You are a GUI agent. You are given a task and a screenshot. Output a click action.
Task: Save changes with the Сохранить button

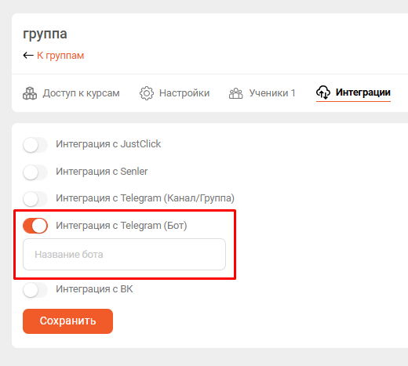coord(67,321)
